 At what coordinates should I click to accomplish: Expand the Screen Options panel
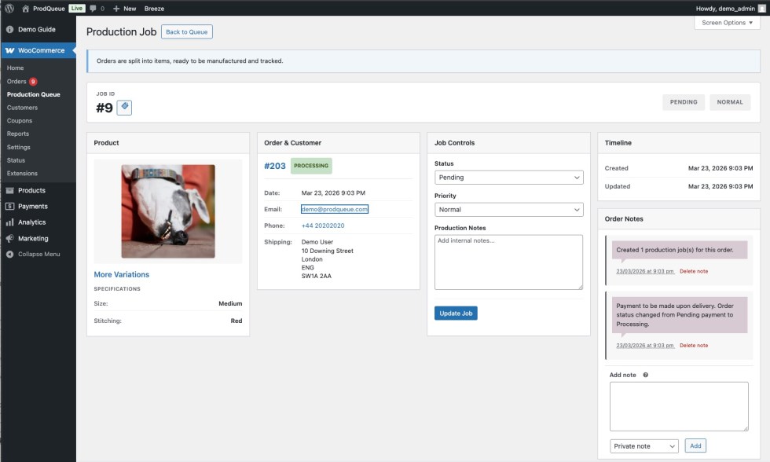coord(727,23)
